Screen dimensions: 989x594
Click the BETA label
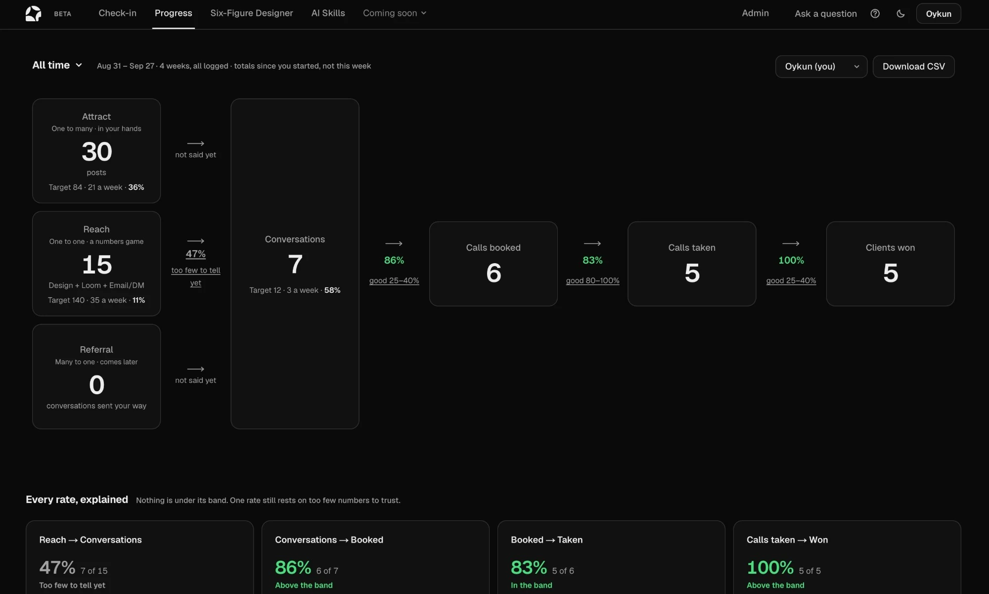[x=62, y=14]
